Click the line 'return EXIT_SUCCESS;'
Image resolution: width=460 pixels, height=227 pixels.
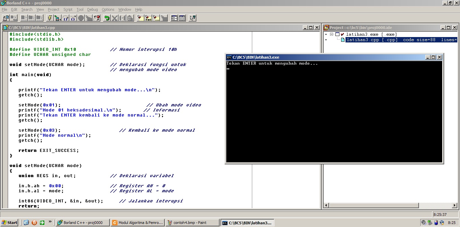tap(48, 151)
